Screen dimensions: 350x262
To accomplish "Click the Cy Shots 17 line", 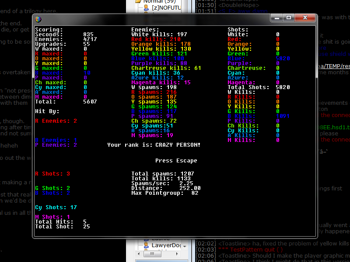I will tap(56, 207).
